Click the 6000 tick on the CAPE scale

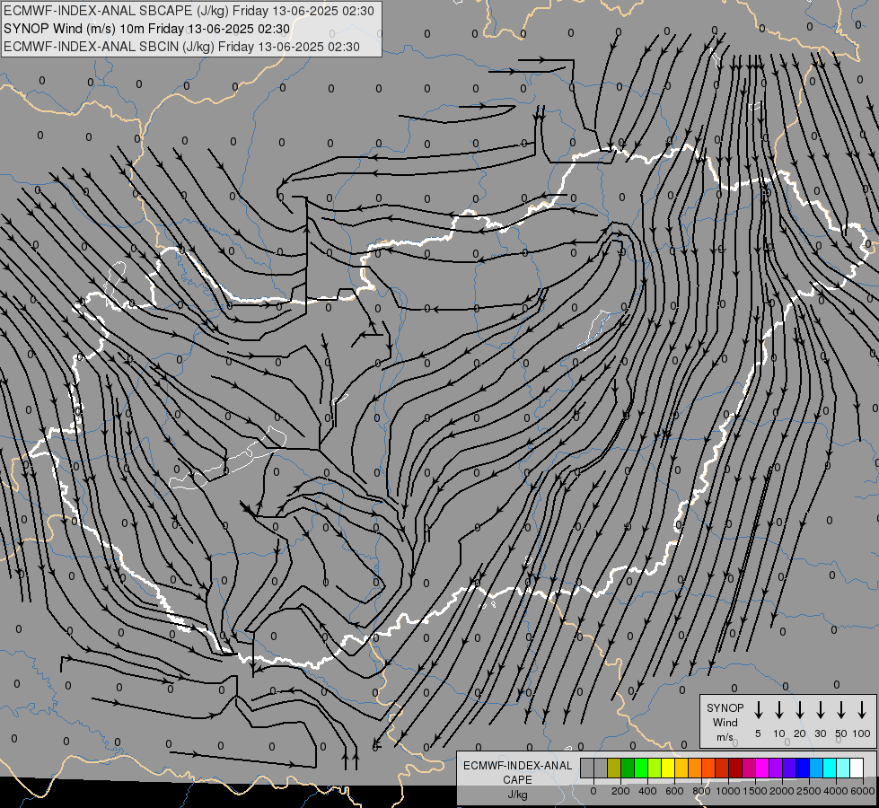coord(863,791)
